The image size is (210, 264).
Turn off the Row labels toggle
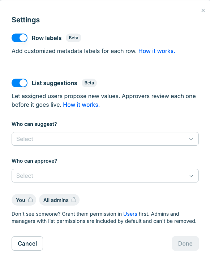20,38
